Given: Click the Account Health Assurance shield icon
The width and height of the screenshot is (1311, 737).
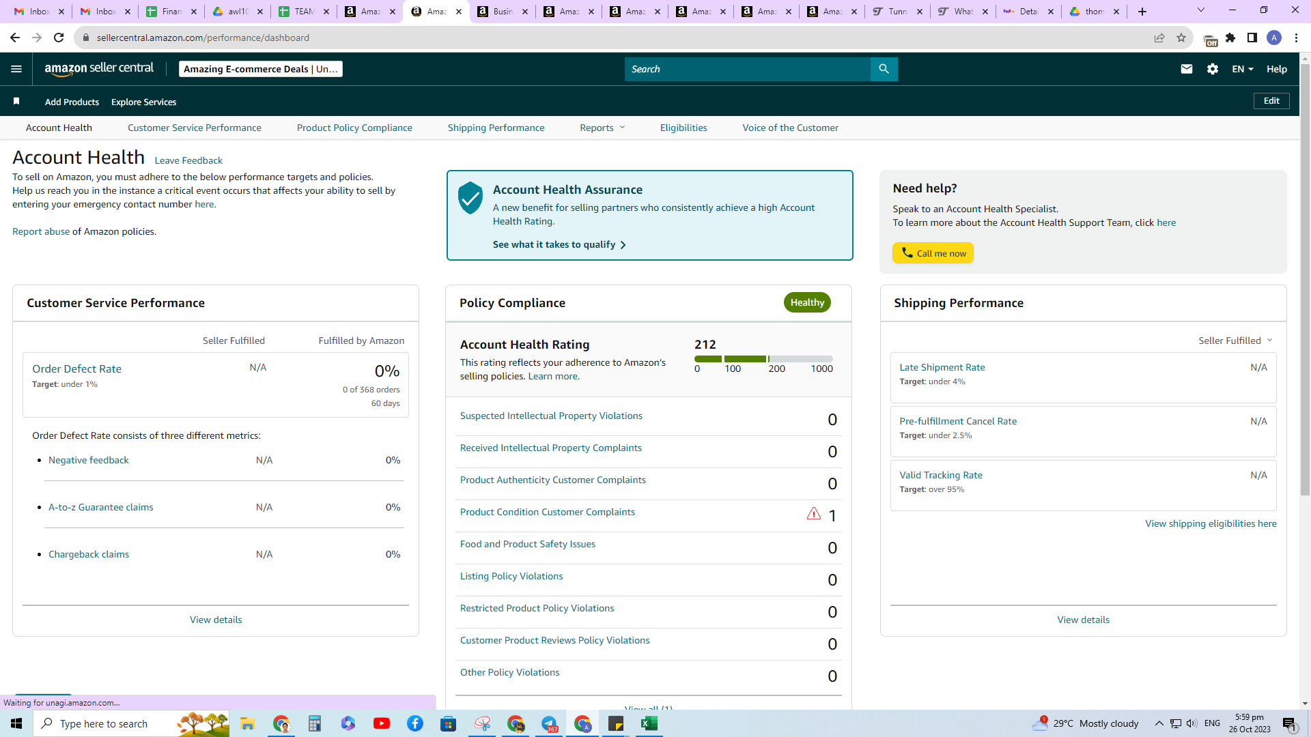Looking at the screenshot, I should pos(470,198).
